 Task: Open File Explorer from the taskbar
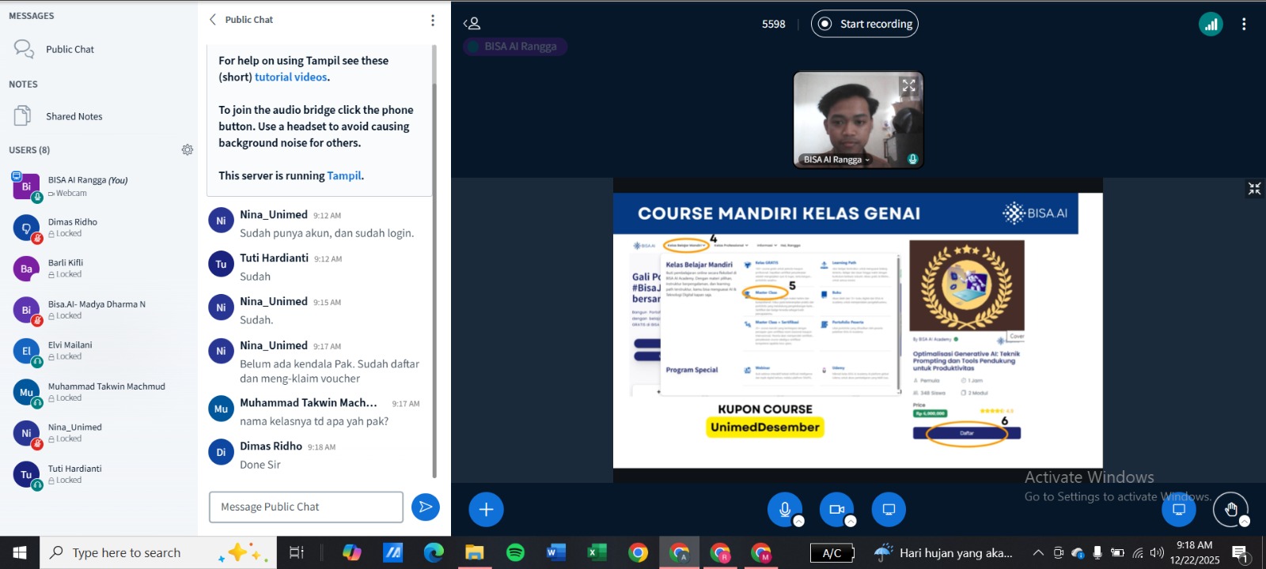(x=474, y=552)
